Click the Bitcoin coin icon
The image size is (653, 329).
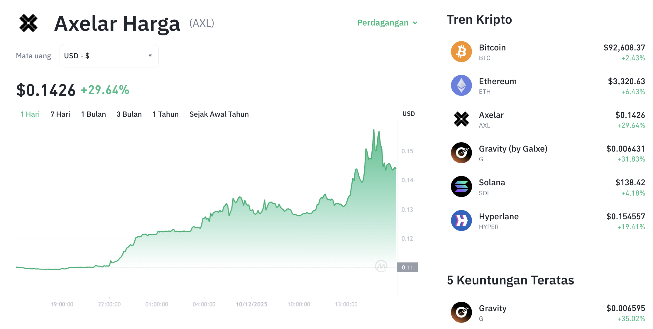coord(461,52)
